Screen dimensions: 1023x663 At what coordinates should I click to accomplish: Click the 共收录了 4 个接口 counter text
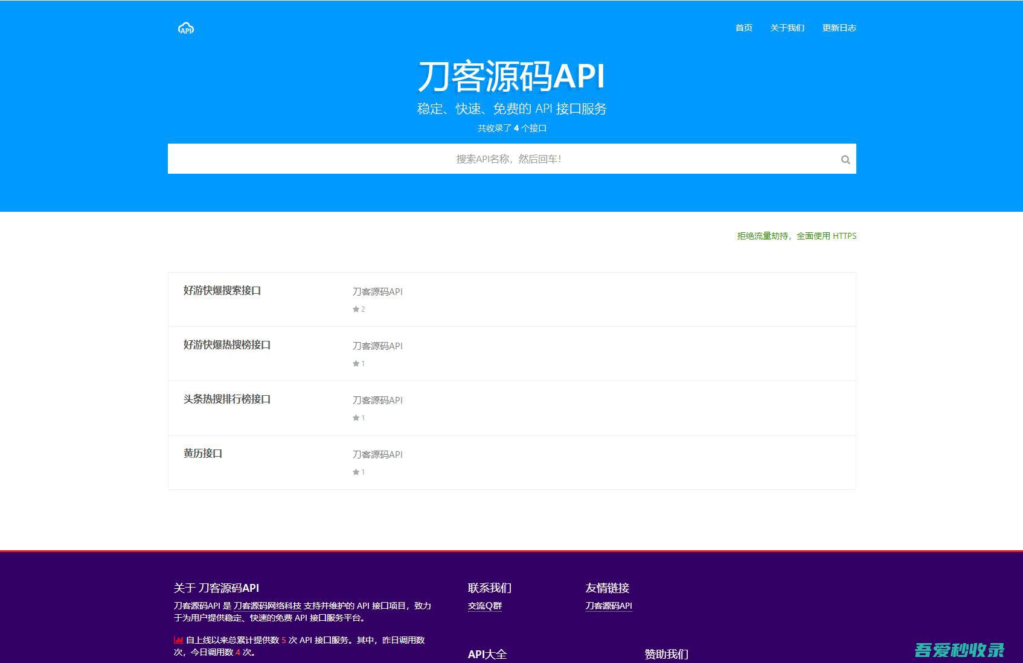click(512, 128)
